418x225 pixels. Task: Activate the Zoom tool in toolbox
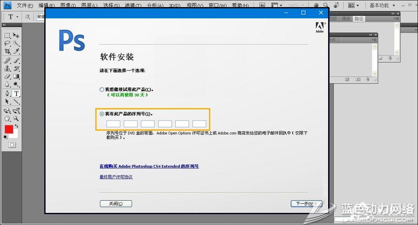point(16,119)
